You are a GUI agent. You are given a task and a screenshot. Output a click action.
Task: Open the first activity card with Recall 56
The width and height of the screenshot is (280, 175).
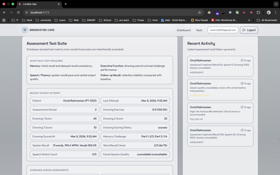pyautogui.click(x=220, y=66)
